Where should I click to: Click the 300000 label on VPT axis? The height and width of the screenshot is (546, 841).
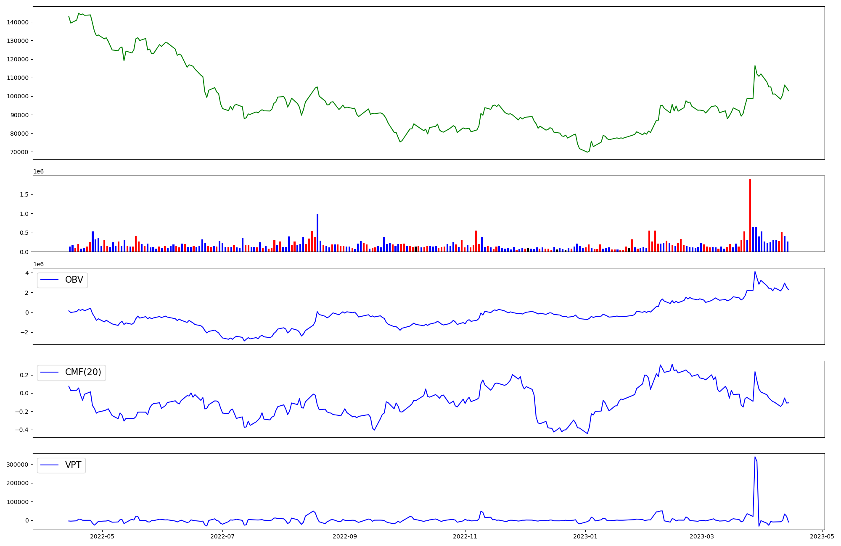[18, 465]
